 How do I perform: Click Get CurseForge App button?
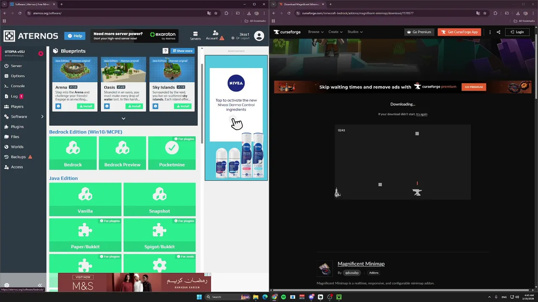[x=459, y=32]
